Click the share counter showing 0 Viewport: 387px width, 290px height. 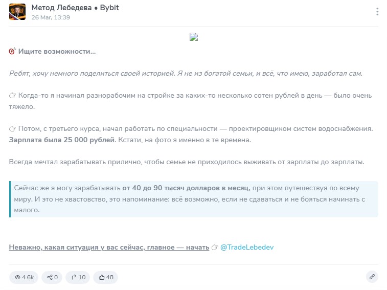click(x=52, y=277)
